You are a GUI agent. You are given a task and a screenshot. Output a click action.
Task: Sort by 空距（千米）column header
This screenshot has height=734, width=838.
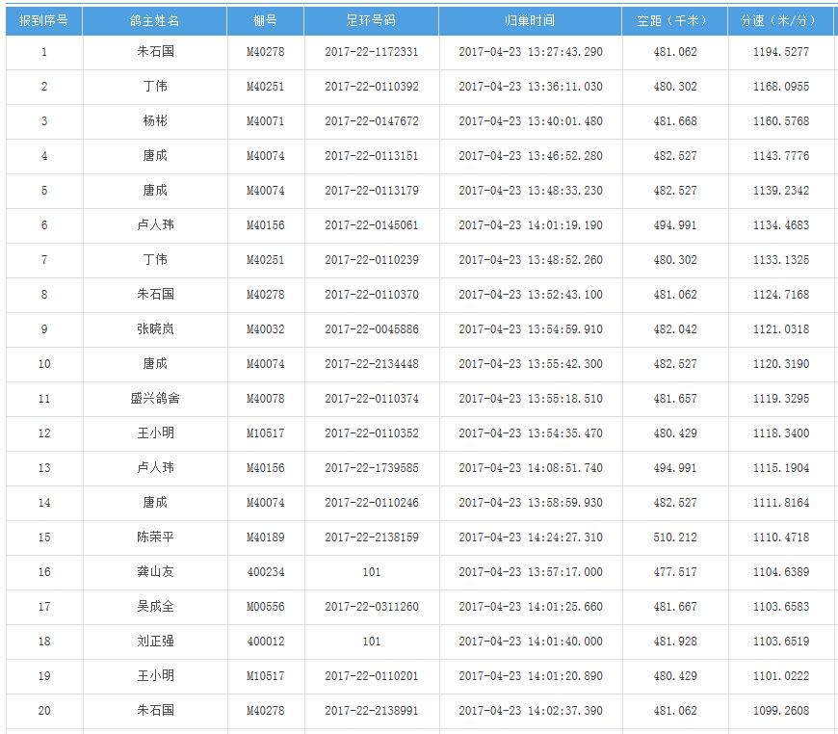point(674,20)
